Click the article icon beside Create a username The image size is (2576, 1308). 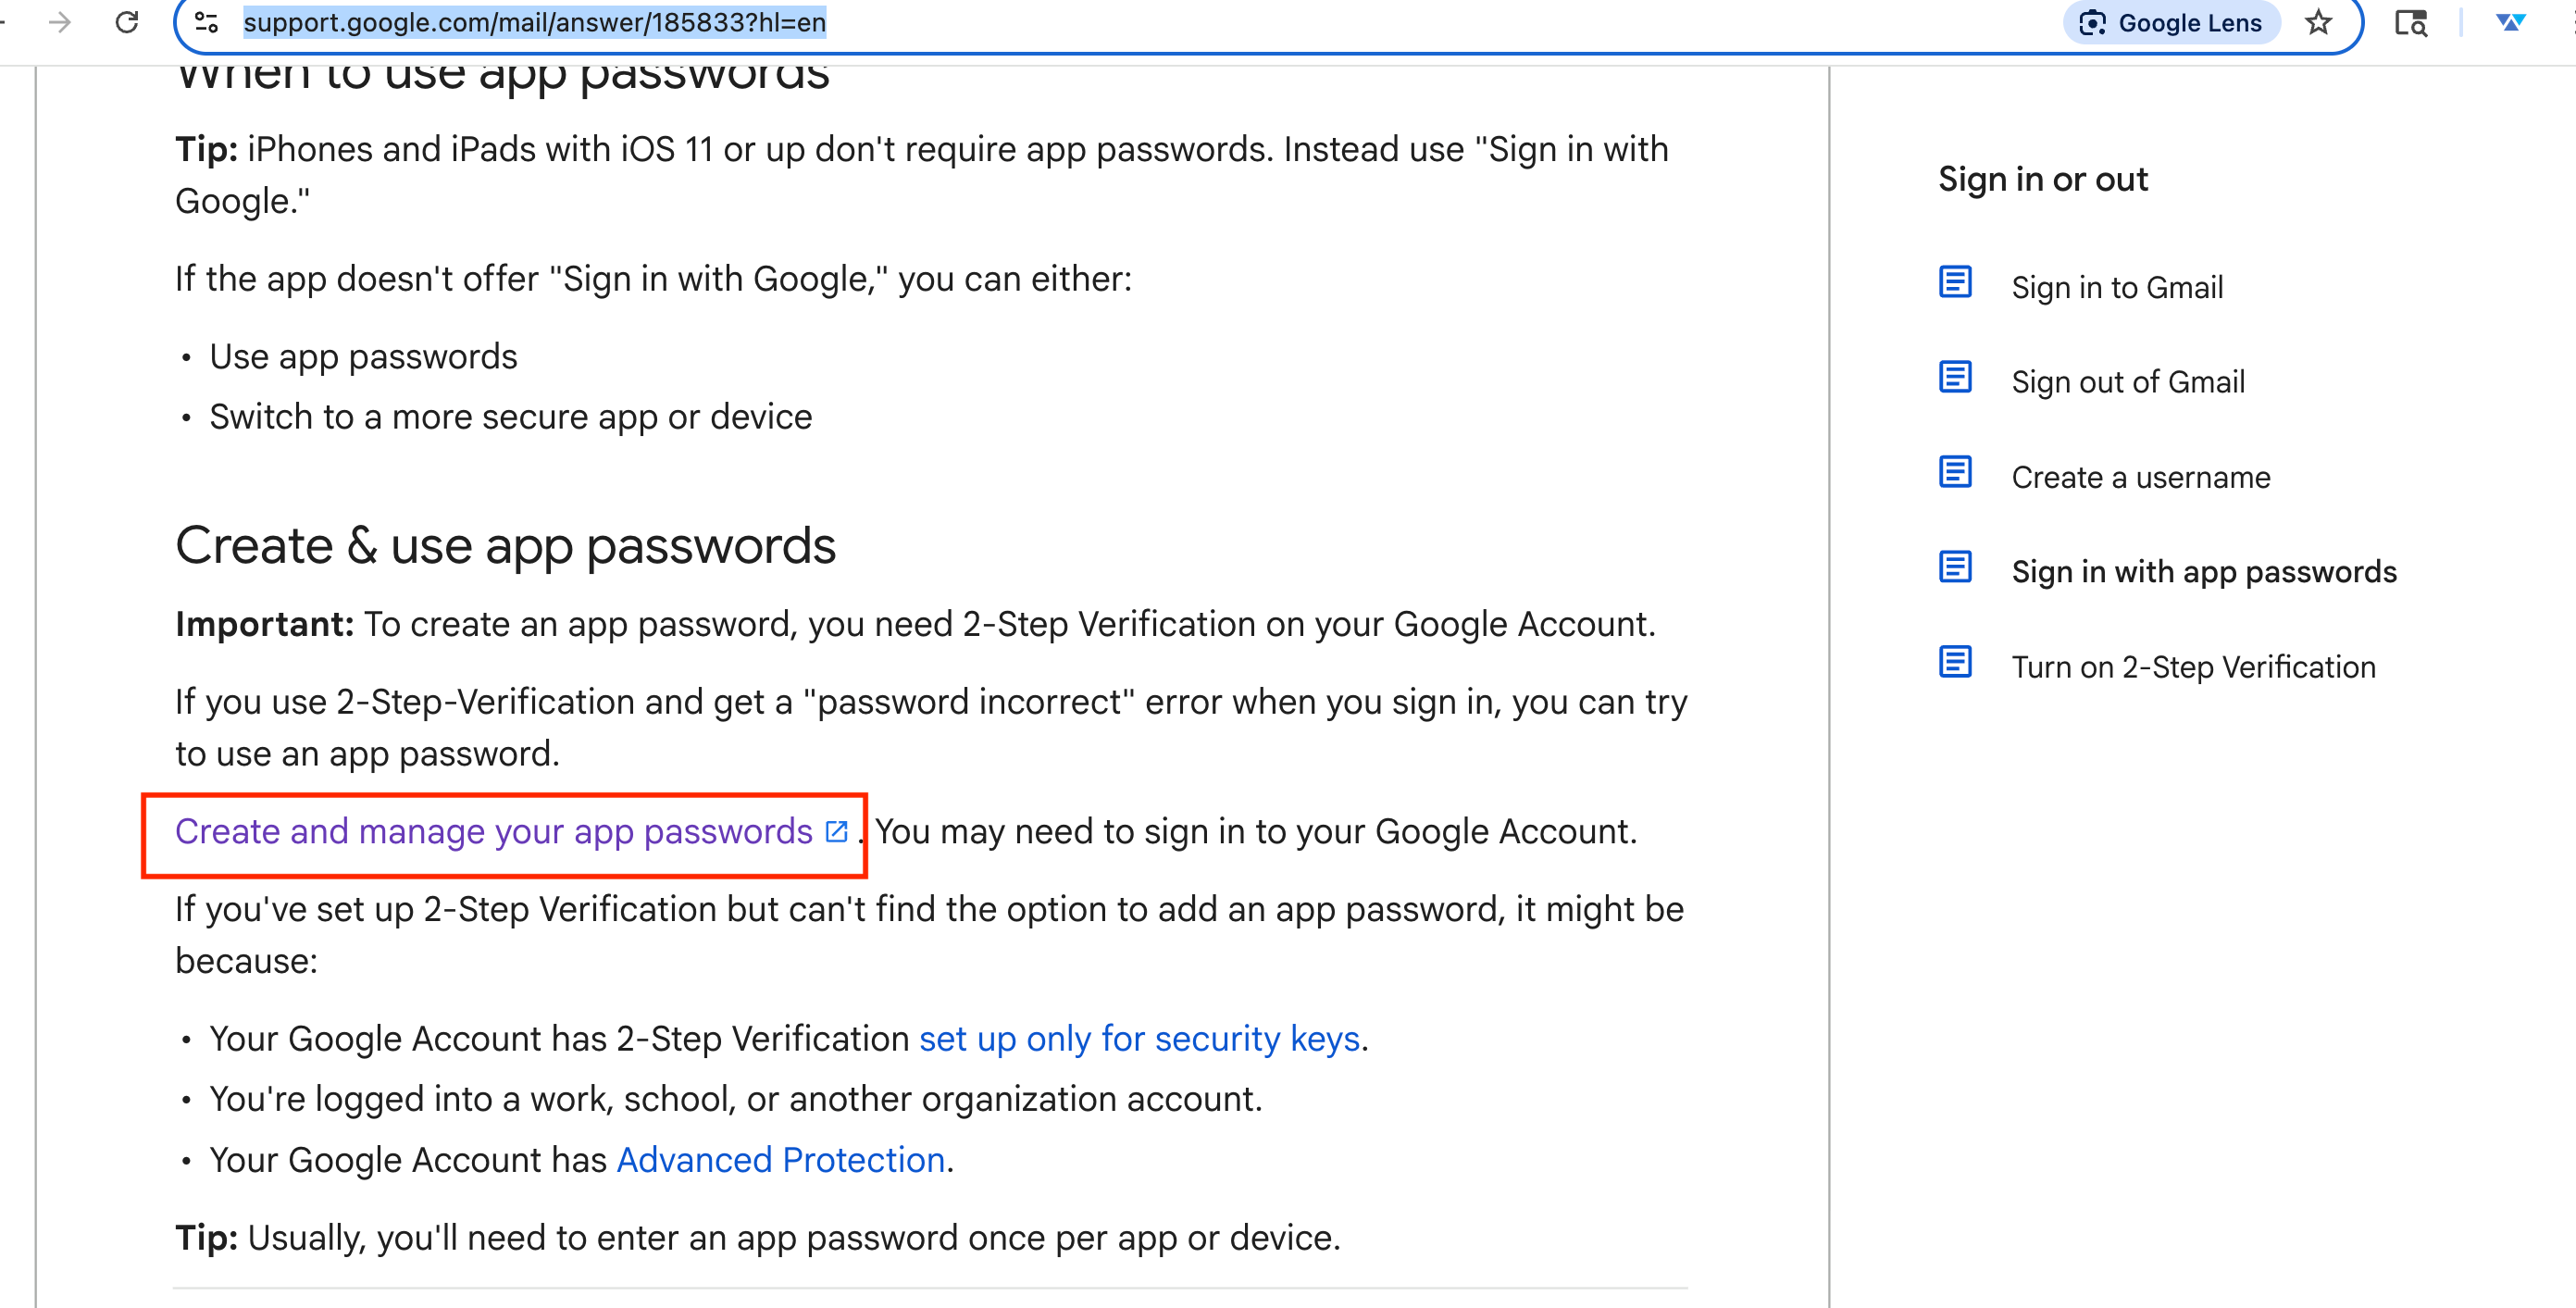1955,473
